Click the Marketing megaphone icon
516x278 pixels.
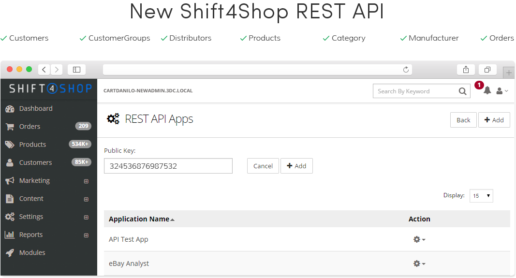pyautogui.click(x=10, y=181)
